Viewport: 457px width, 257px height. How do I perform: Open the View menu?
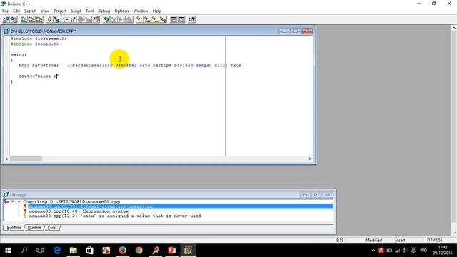pyautogui.click(x=45, y=11)
